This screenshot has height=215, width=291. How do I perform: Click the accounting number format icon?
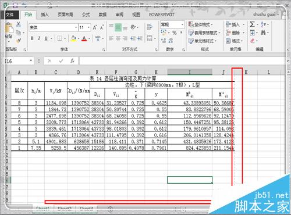164,32
